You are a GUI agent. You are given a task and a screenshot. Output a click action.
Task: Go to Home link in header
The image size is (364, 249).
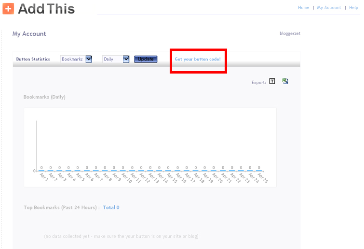(x=303, y=8)
